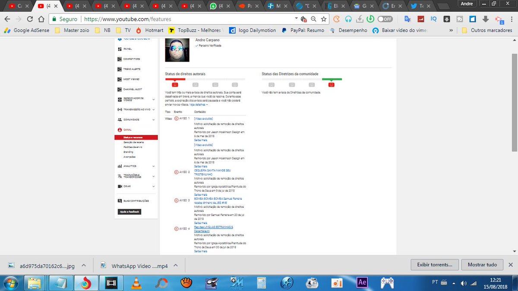Click the Andre Carpano profile picture
This screenshot has height=291, width=518.
click(177, 50)
